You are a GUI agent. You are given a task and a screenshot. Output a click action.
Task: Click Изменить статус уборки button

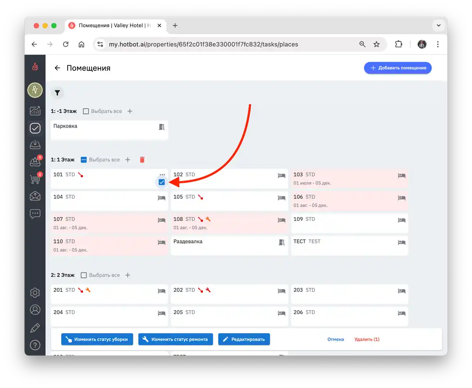[97, 339]
